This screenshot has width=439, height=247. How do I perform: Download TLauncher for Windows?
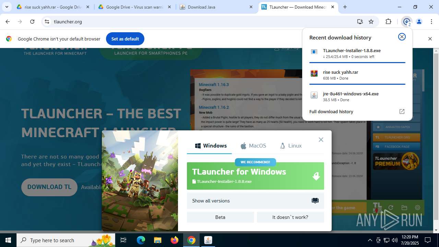(x=256, y=176)
